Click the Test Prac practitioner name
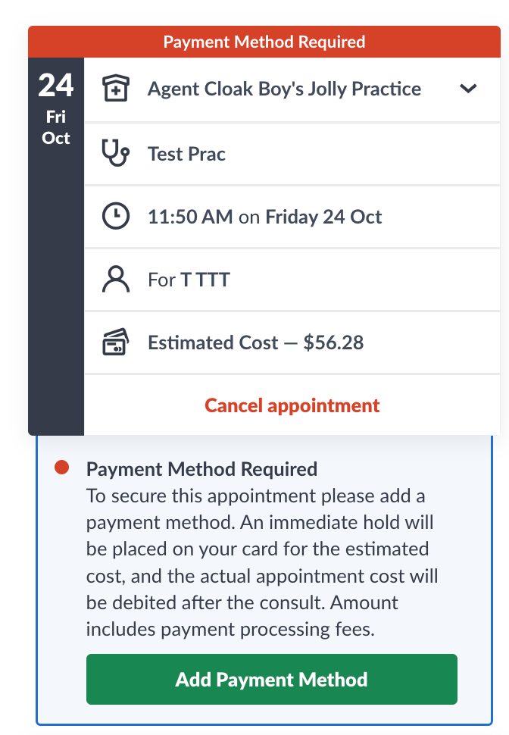509x735 pixels. [x=186, y=154]
